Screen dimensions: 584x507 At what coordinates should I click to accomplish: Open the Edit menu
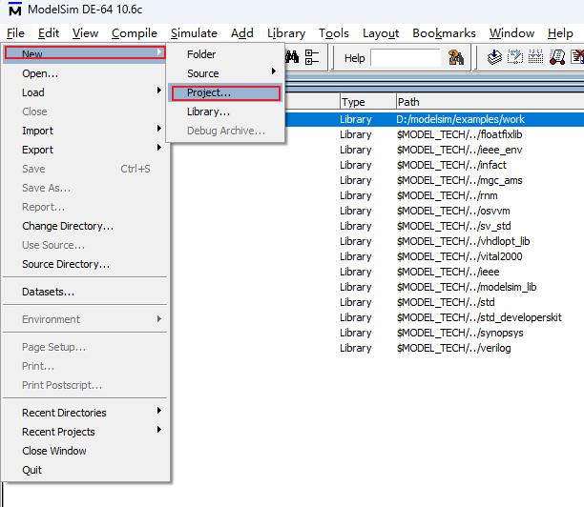pos(49,33)
